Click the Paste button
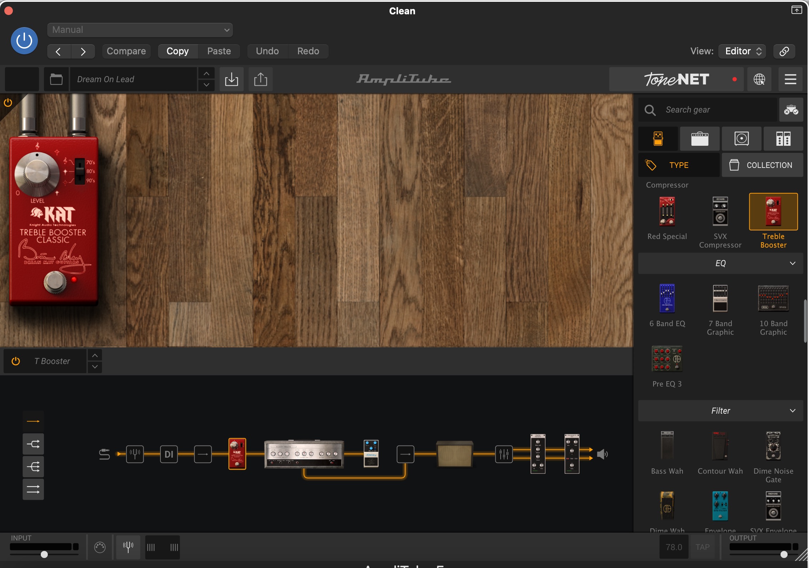Screen dimensions: 809x568 219,51
